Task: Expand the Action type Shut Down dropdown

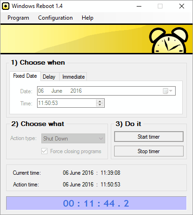Action: 73,138
